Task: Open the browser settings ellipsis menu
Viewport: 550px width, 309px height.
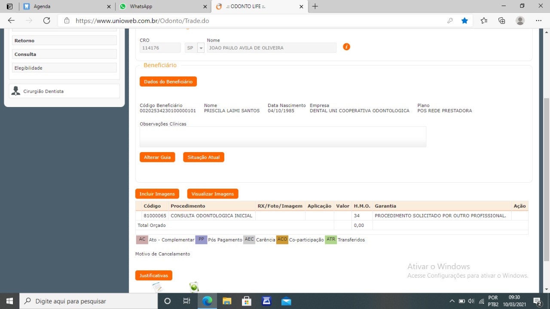Action: (538, 21)
